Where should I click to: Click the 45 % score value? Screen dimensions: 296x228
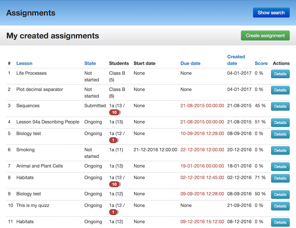tap(260, 106)
